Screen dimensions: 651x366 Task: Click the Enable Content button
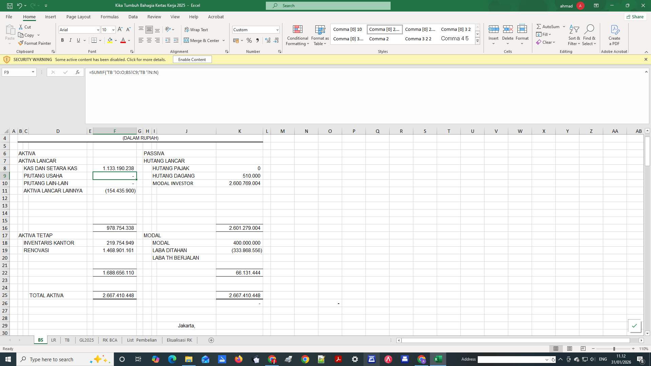click(x=192, y=59)
